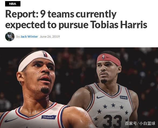Click a navy star on the right jersey

(x=113, y=105)
